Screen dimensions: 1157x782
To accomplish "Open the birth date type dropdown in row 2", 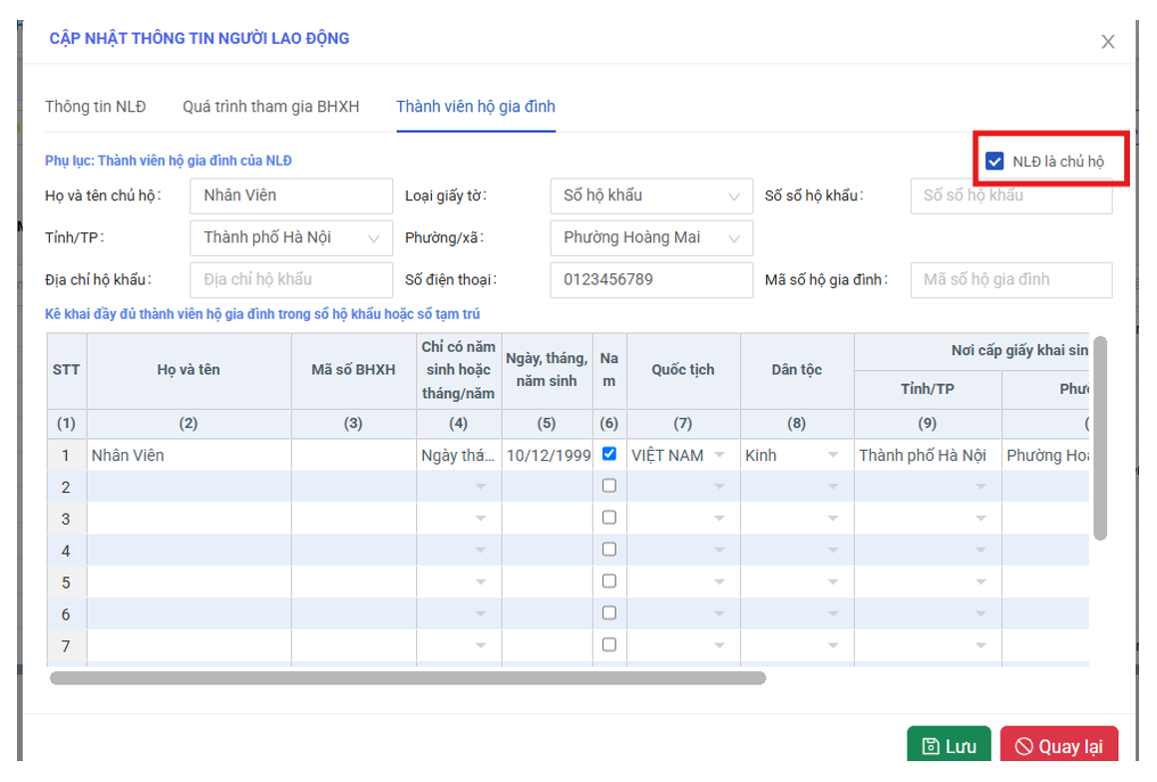I will pyautogui.click(x=481, y=488).
